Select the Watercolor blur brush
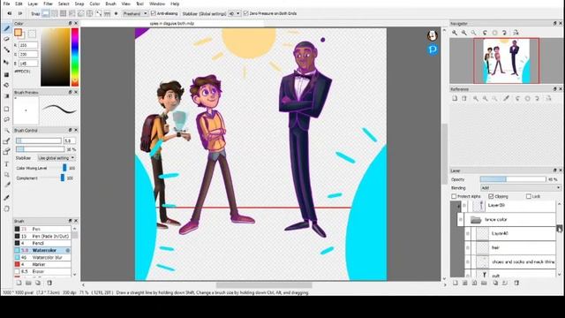Viewport: 565px width, 318px height. point(42,257)
